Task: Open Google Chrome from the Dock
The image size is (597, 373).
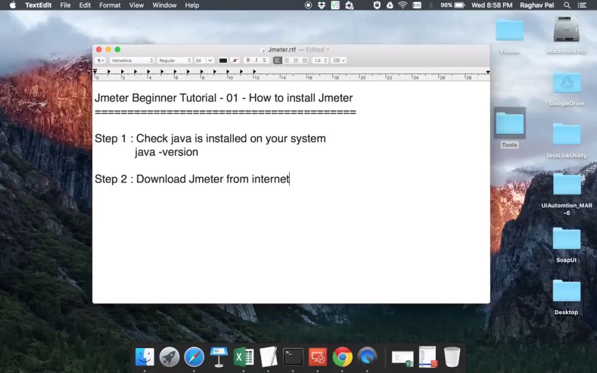Action: tap(342, 357)
